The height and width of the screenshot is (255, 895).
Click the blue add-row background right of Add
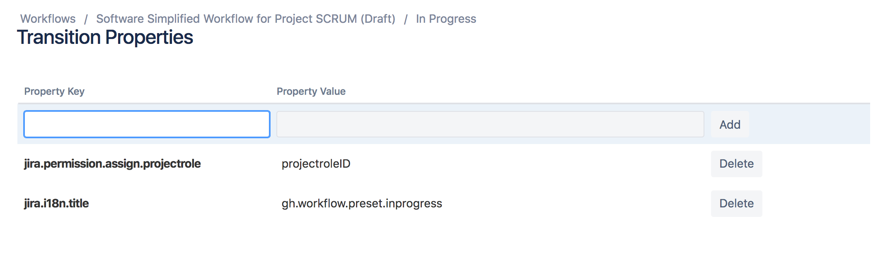coord(810,124)
